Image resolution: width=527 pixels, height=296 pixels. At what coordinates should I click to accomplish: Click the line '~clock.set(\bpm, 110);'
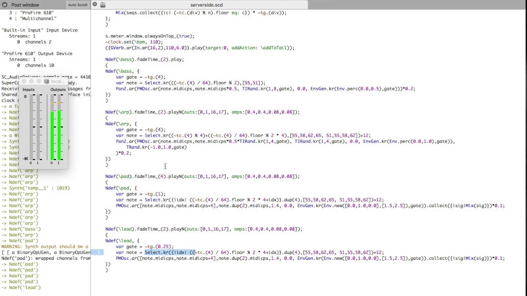coord(134,42)
